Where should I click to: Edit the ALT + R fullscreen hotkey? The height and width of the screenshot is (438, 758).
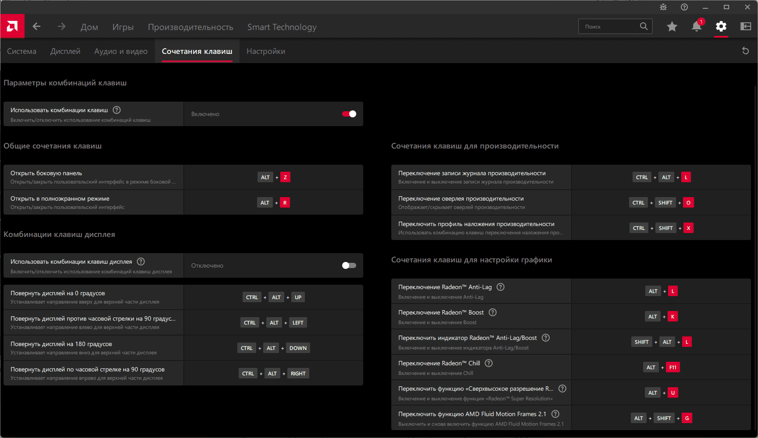274,203
